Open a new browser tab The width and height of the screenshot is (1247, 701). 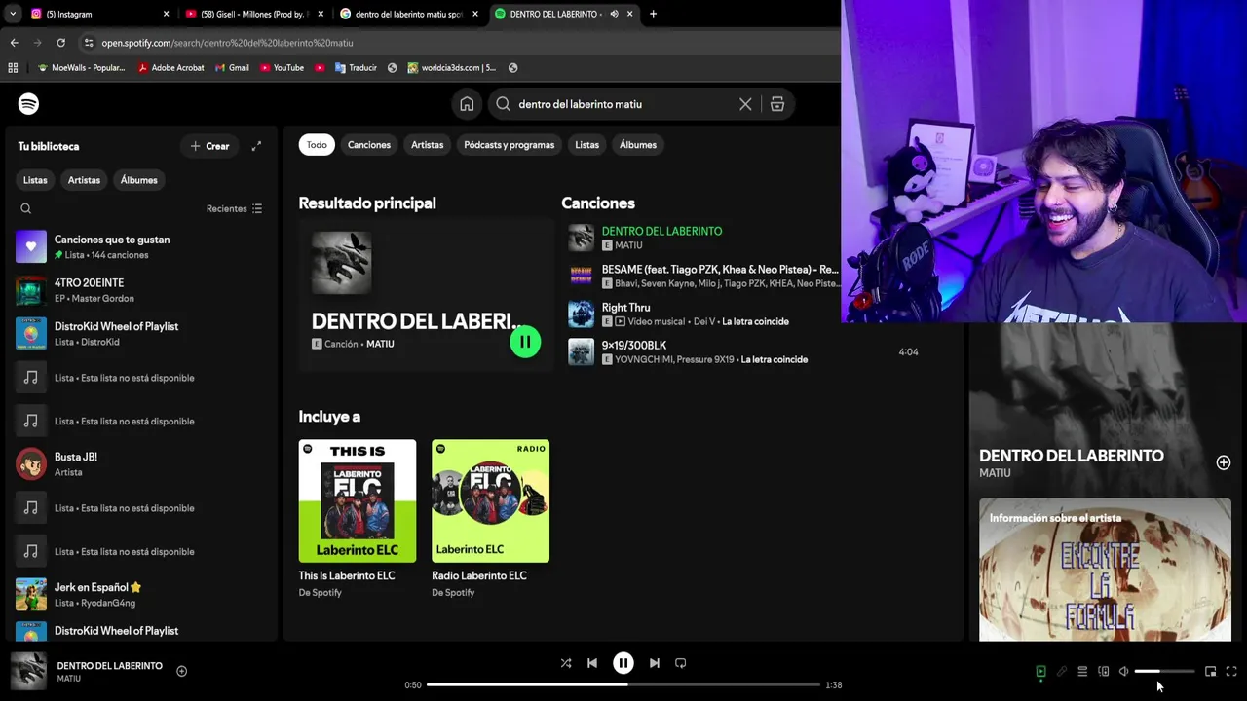coord(653,14)
